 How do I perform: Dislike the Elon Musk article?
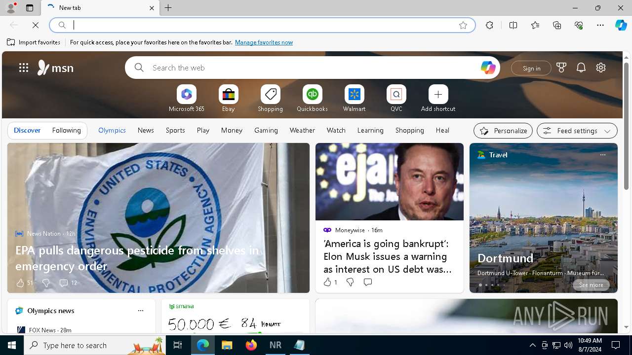350,282
